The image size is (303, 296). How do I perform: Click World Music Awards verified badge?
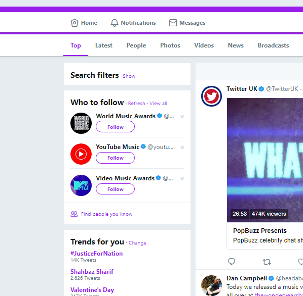click(x=160, y=116)
